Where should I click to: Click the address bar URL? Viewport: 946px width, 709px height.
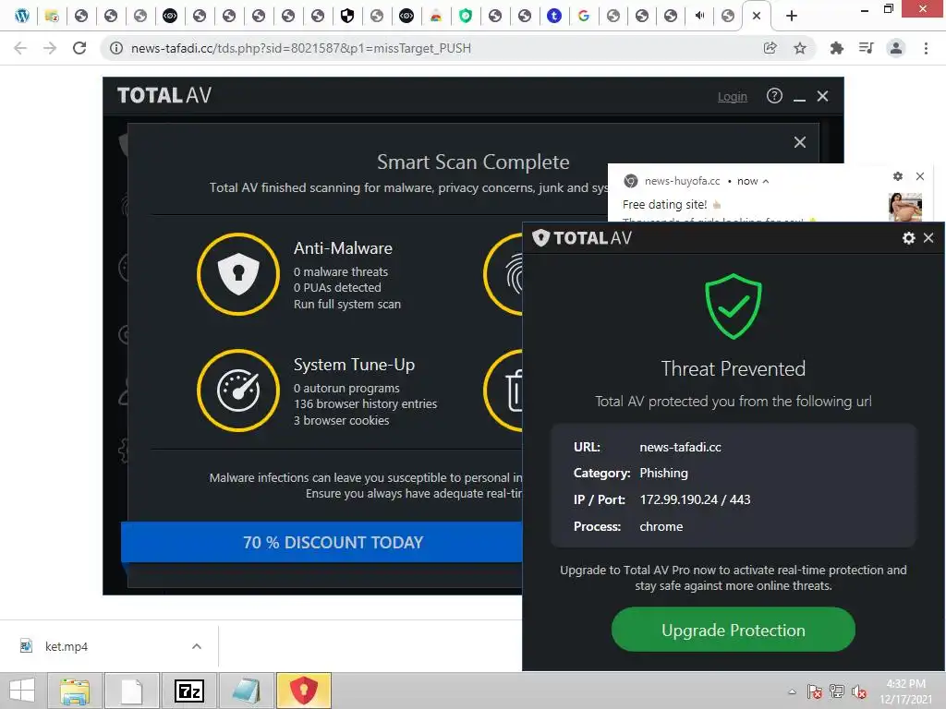point(301,48)
